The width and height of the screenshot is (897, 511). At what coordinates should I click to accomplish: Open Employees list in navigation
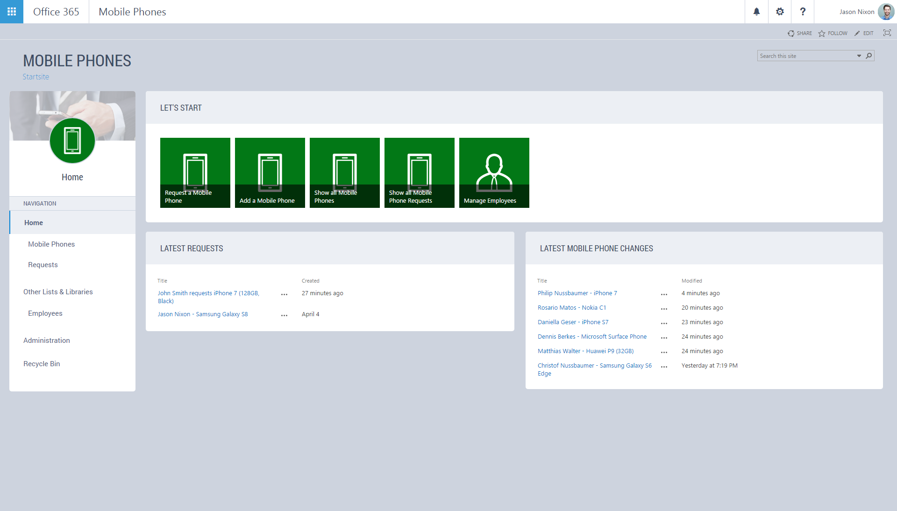coord(45,313)
